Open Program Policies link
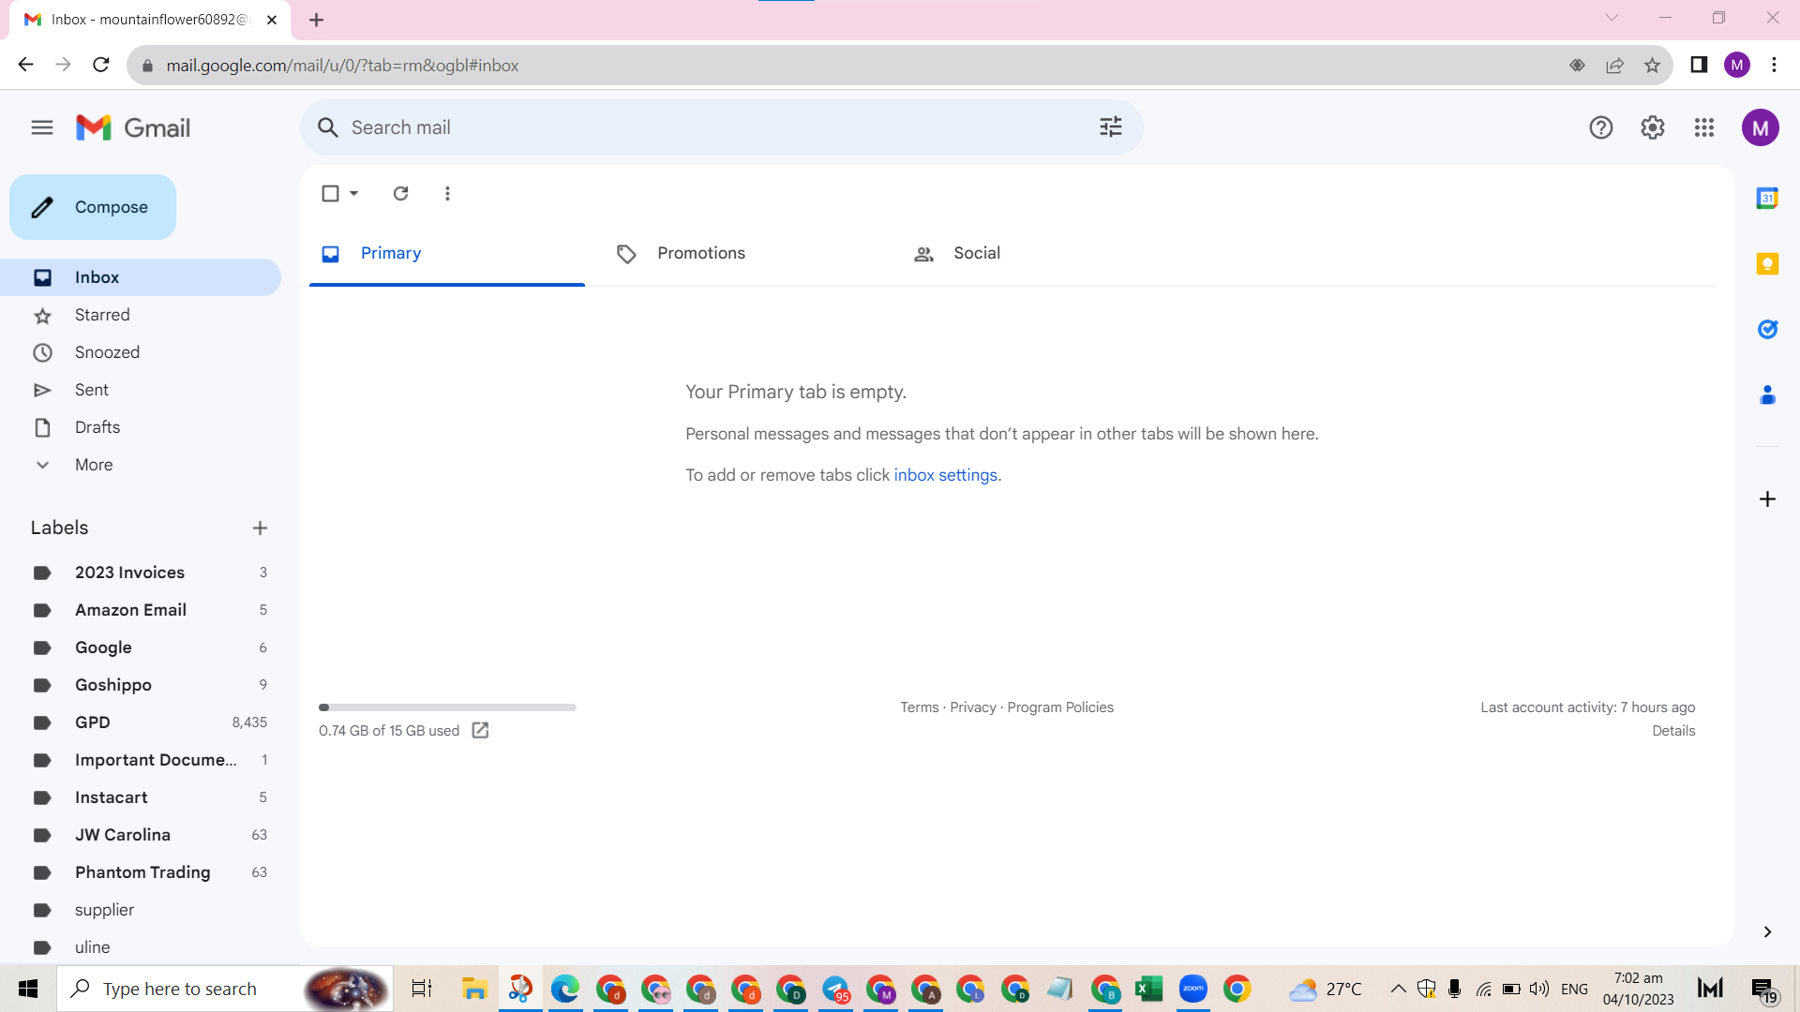 [x=1060, y=707]
